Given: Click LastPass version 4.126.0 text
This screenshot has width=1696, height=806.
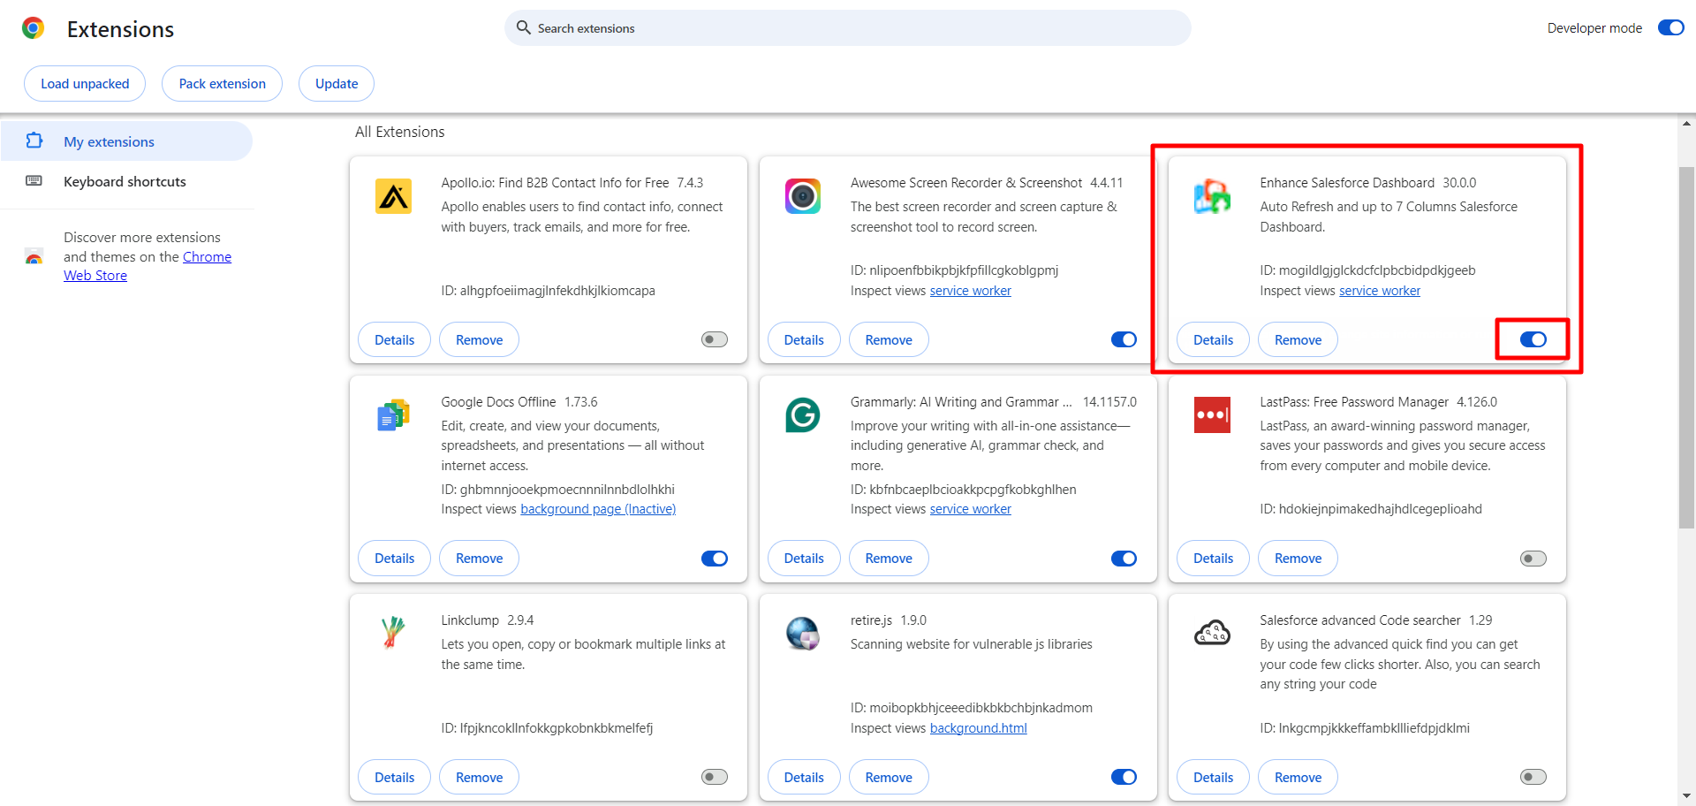Looking at the screenshot, I should tap(1477, 402).
